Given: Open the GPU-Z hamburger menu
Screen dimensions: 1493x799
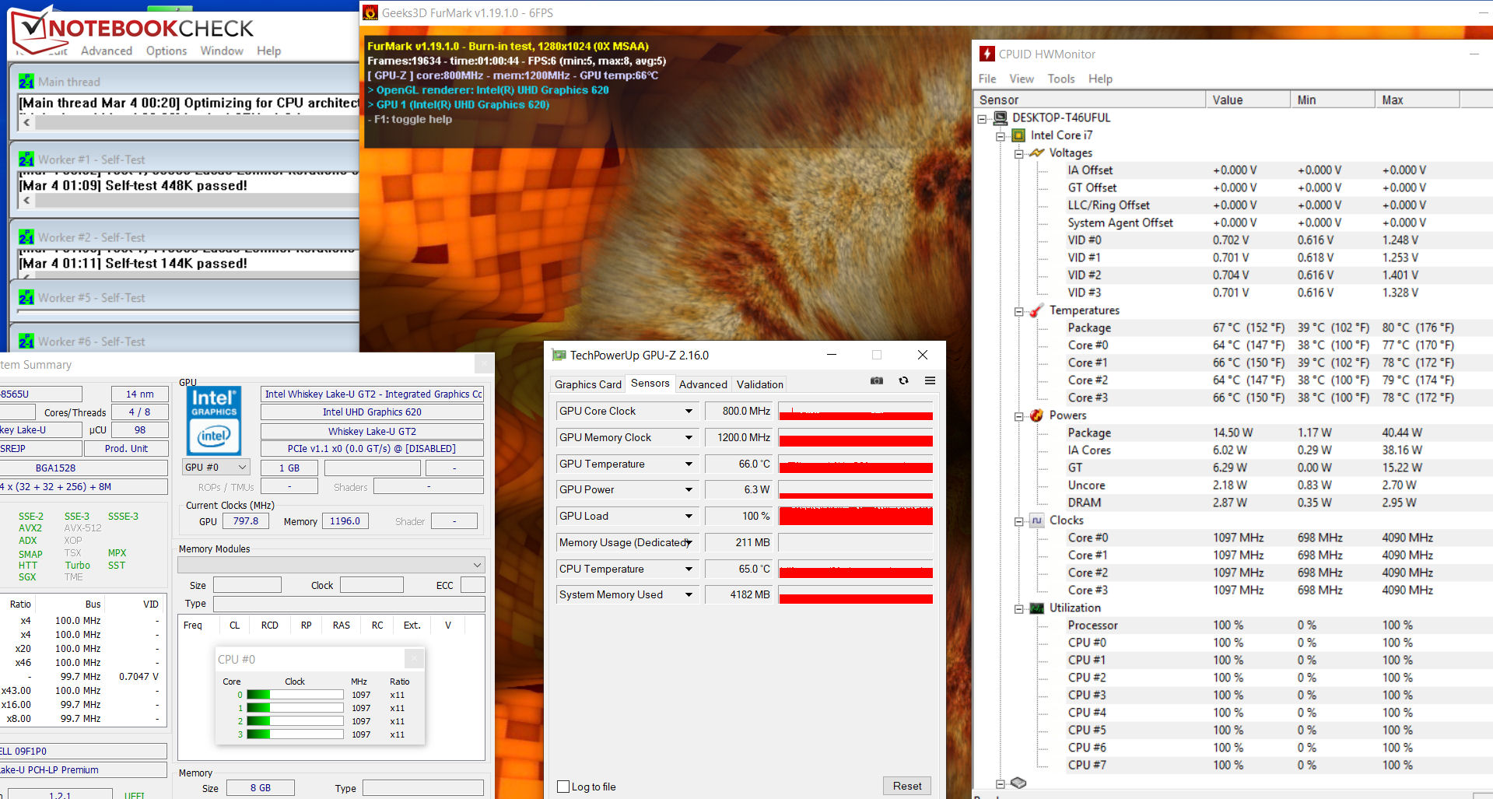Looking at the screenshot, I should click(x=930, y=380).
